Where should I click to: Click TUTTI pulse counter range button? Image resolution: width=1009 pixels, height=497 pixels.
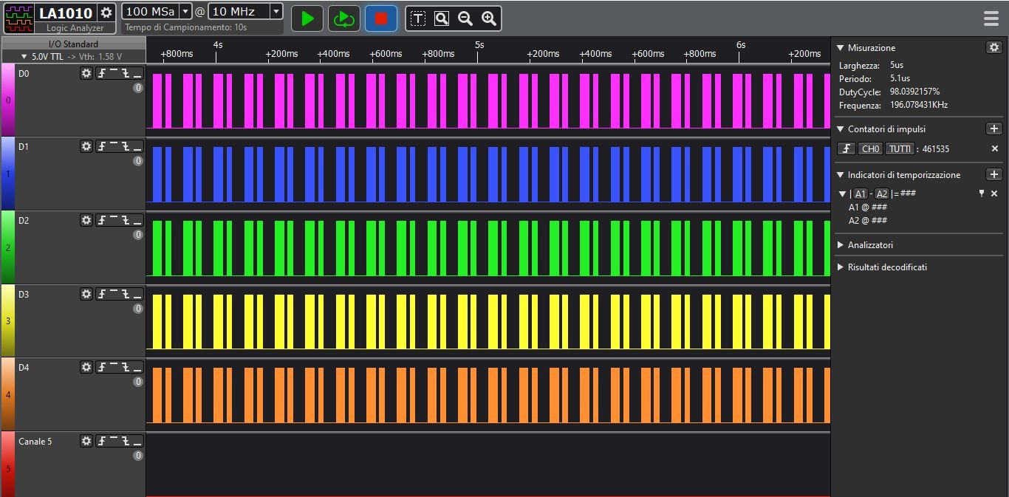click(x=900, y=148)
